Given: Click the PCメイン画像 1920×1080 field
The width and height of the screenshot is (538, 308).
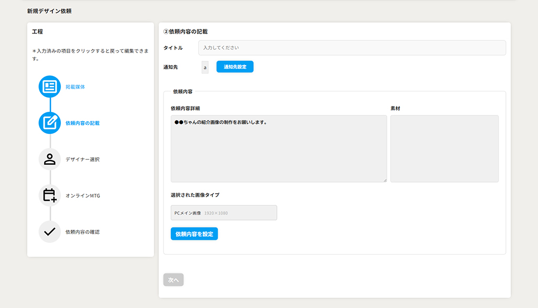Looking at the screenshot, I should [x=224, y=213].
